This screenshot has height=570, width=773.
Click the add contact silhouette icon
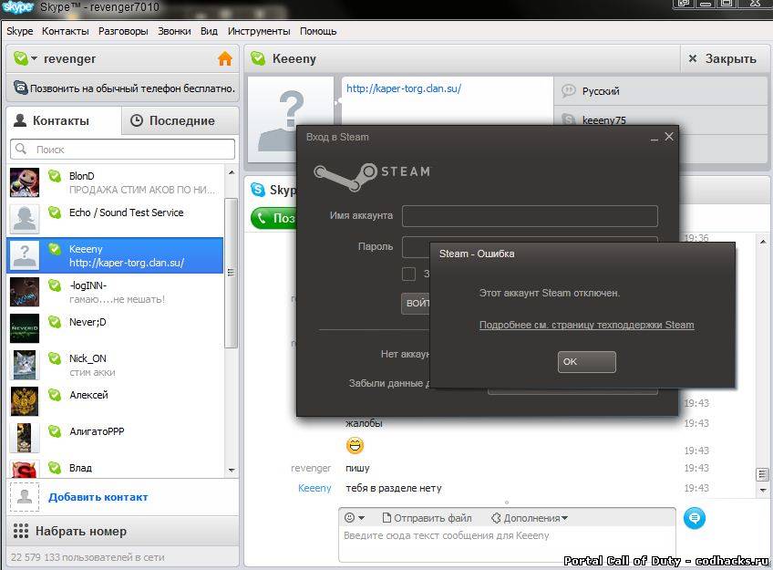[24, 497]
